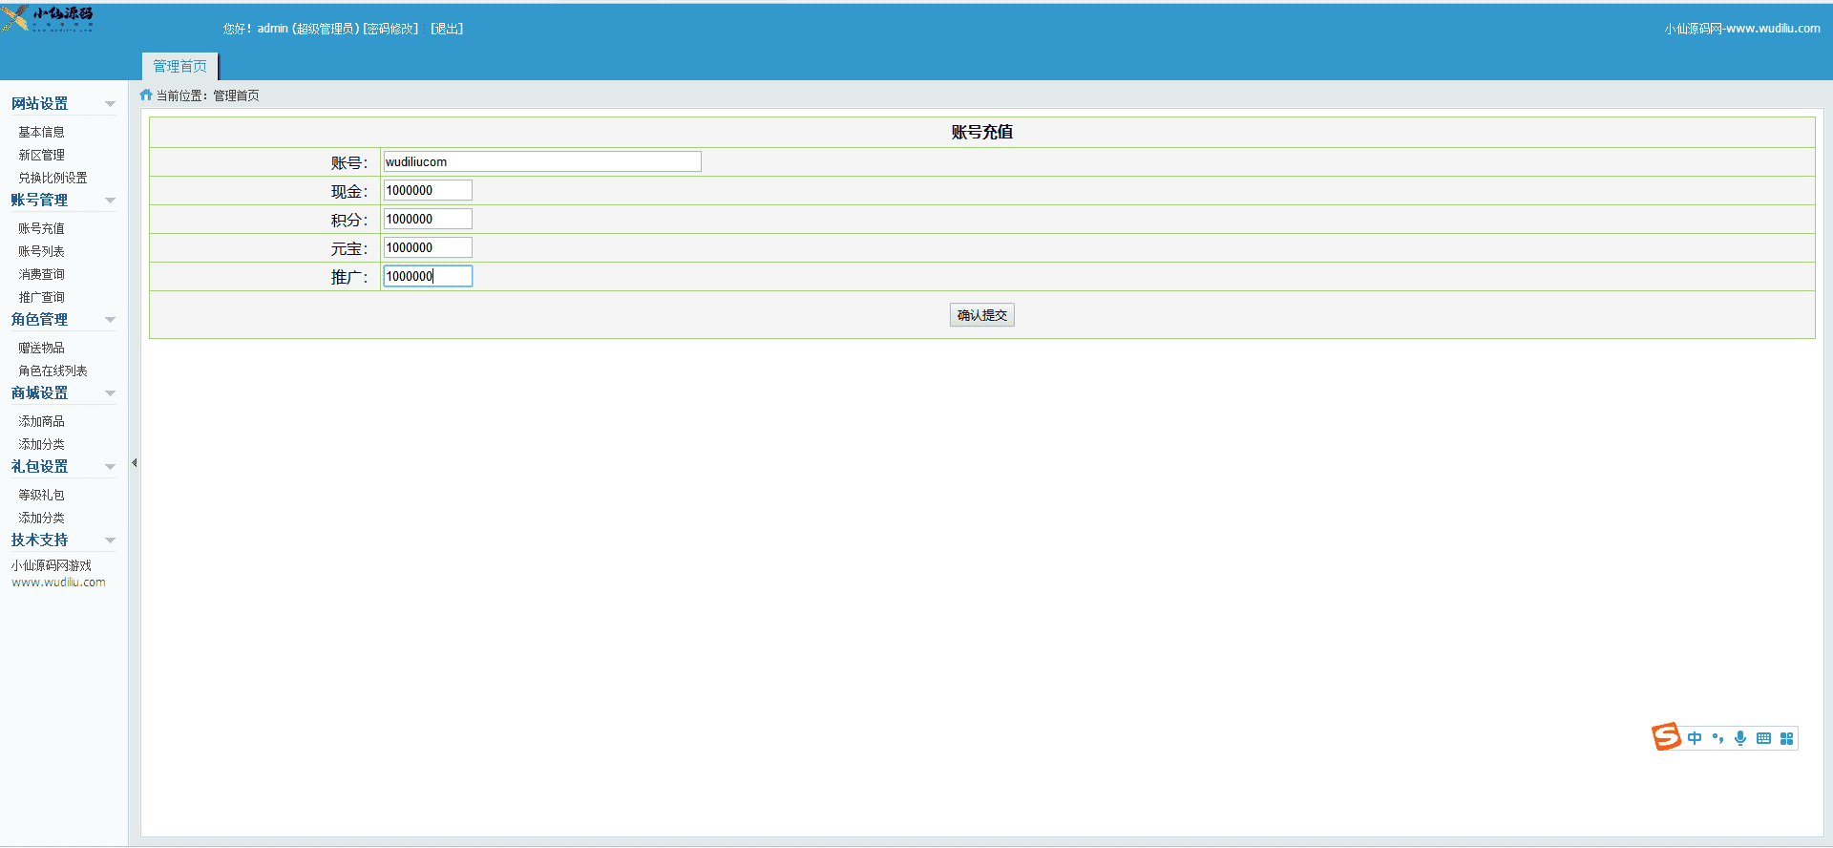
Task: Click the IME microphone voice input icon
Action: 1740,738
